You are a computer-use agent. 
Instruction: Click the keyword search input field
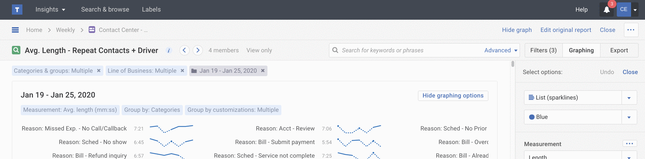tap(408, 50)
